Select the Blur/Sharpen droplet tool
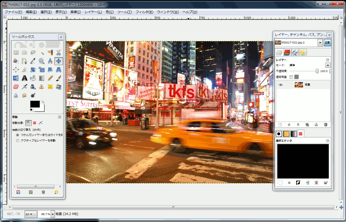346x222 pixels. click(x=16, y=95)
